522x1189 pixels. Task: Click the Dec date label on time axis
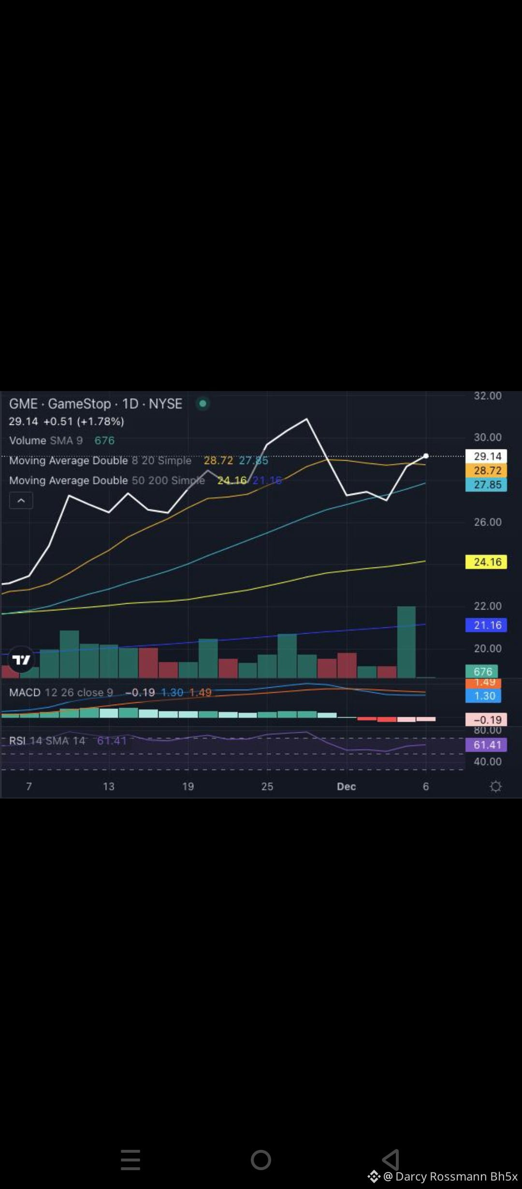[x=347, y=786]
